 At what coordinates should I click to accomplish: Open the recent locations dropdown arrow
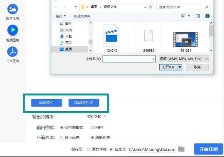pyautogui.click(x=70, y=7)
